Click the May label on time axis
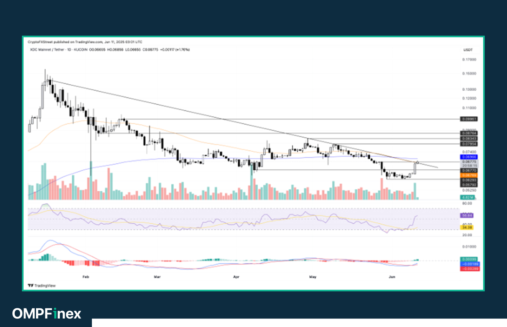Screen dimensions: 507x327 (313, 277)
